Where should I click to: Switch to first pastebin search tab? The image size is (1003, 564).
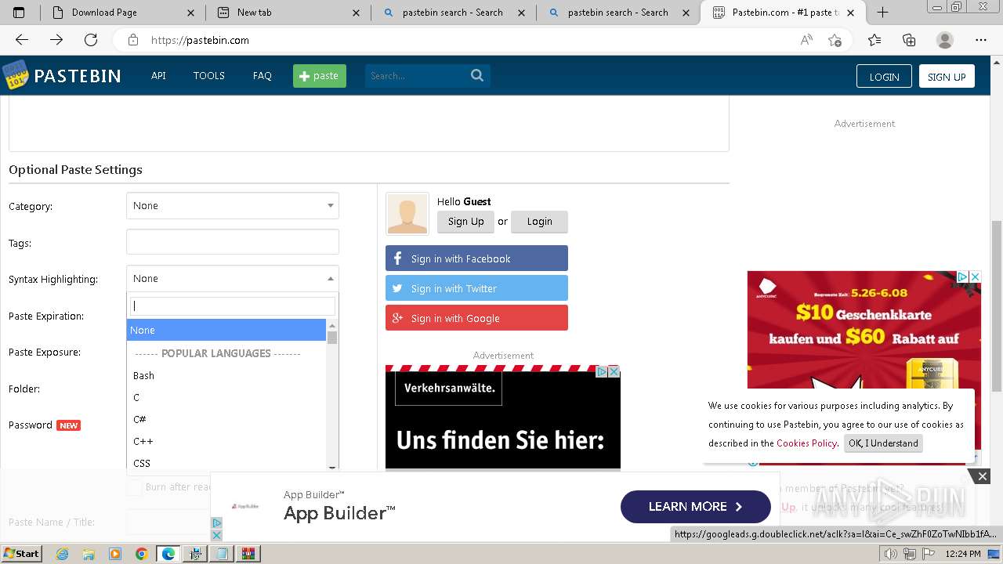click(452, 13)
